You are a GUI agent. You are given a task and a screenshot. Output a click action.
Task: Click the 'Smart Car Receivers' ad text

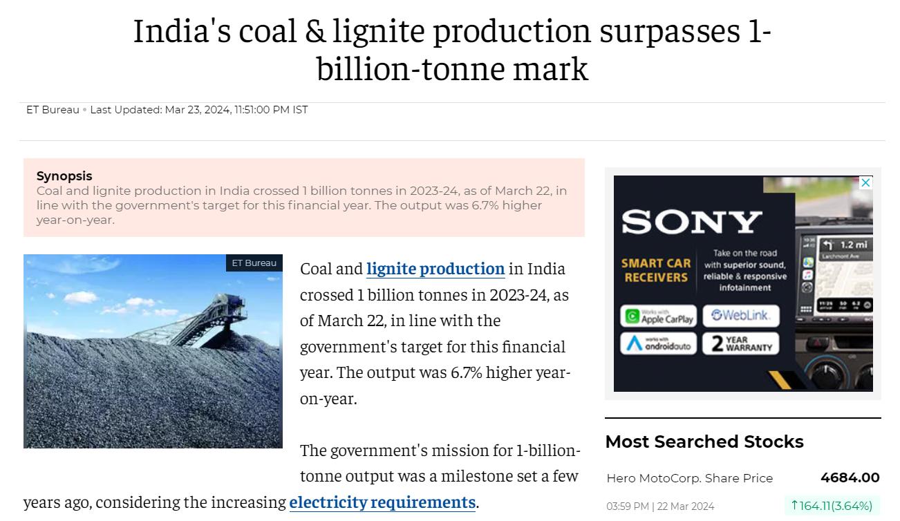[x=656, y=270]
